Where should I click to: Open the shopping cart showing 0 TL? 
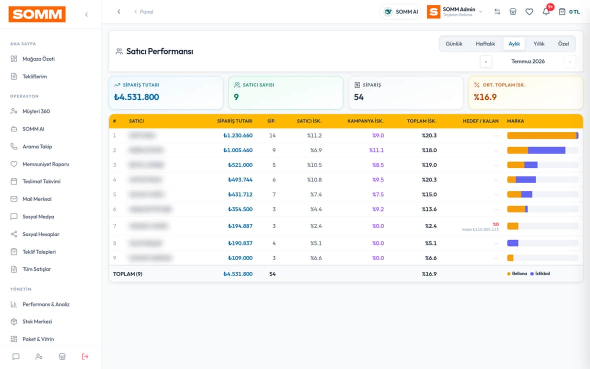[x=569, y=11]
